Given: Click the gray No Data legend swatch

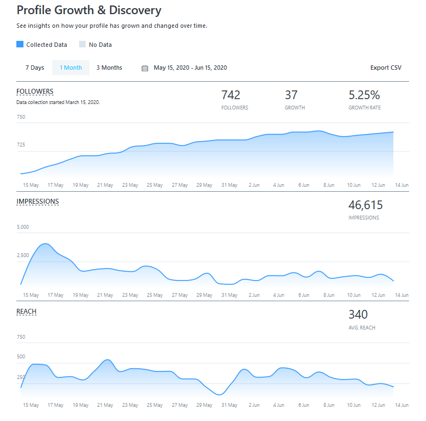Looking at the screenshot, I should point(82,45).
